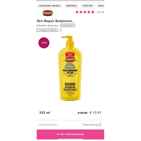This screenshot has height=141, width=141.
Task: Click the Gratis levering text
Action: [90, 125]
